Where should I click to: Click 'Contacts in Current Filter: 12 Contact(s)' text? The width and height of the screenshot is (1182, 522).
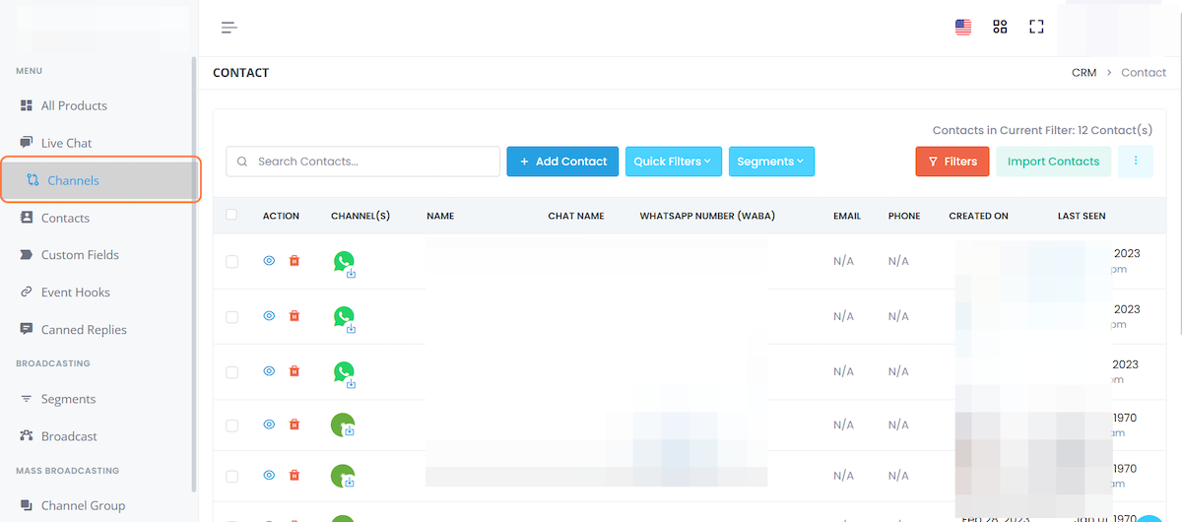click(1042, 130)
